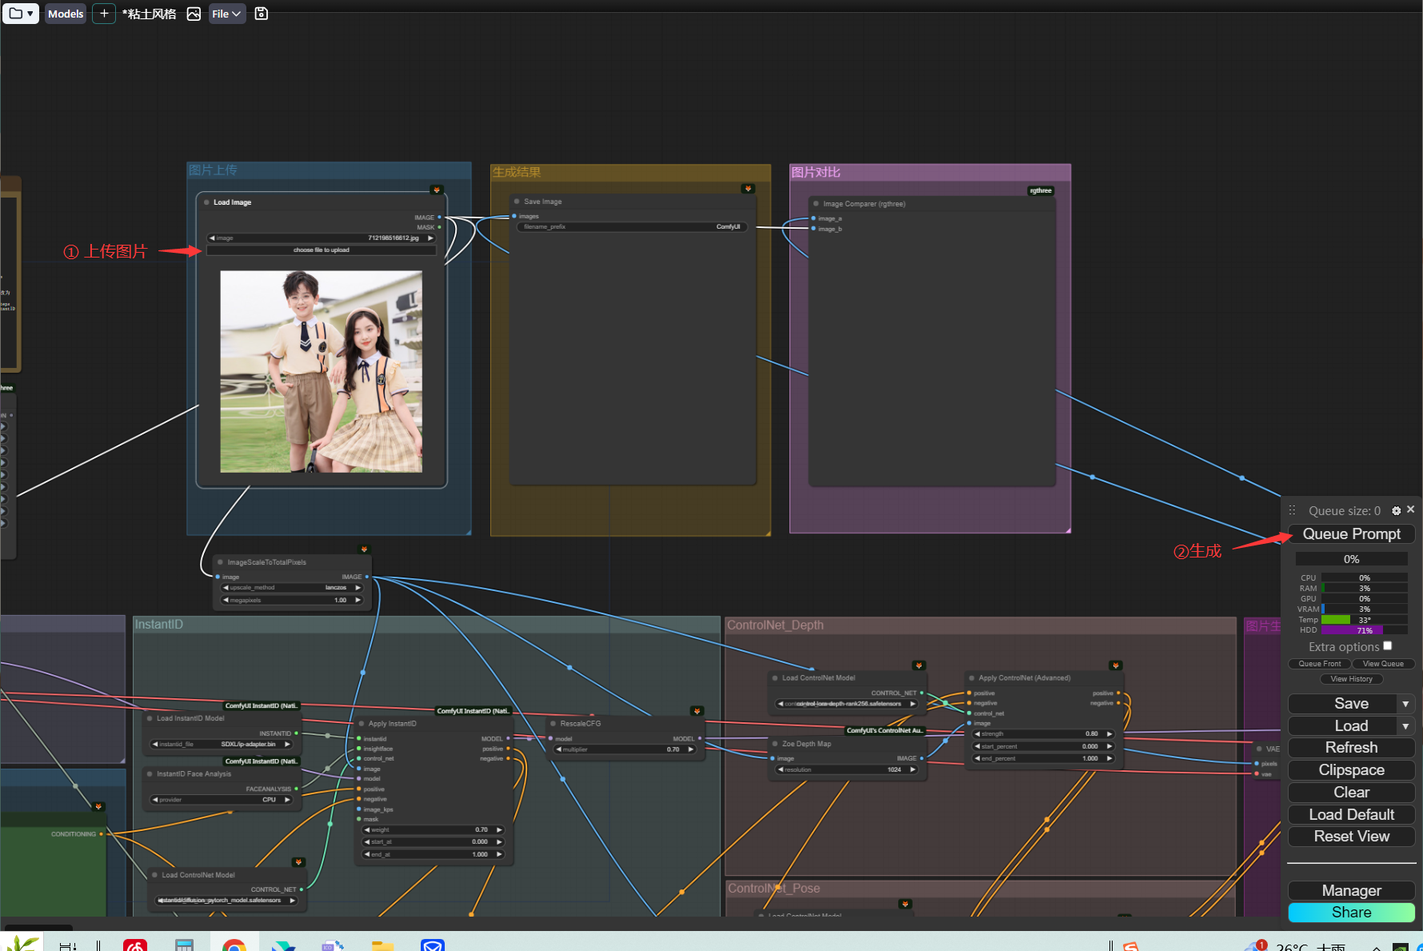Viewport: 1423px width, 951px height.
Task: Click choose file to upload button
Action: [x=321, y=250]
